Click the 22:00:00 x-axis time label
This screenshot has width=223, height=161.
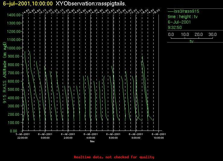[x=23, y=138]
